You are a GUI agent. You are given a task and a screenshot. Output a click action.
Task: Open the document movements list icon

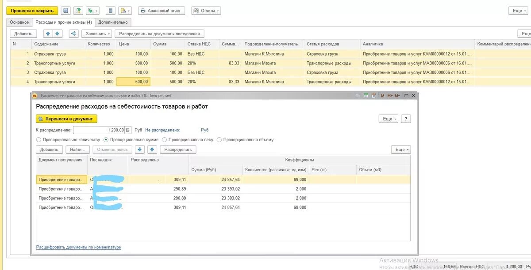111,11
